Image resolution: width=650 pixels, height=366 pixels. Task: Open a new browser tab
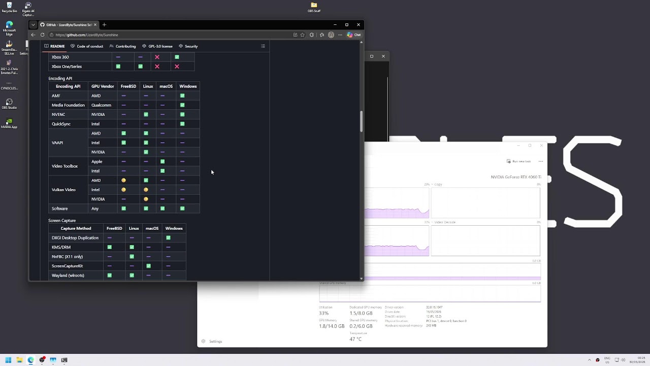104,24
